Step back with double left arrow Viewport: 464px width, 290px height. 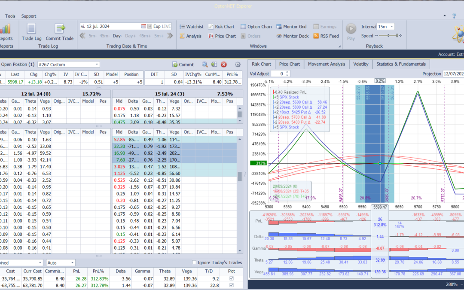pyautogui.click(x=82, y=36)
